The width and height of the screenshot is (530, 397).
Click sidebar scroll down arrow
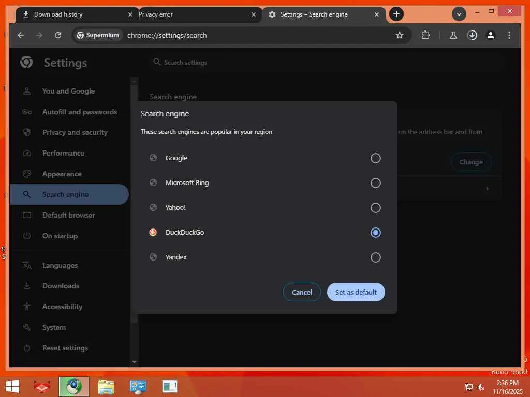134,362
